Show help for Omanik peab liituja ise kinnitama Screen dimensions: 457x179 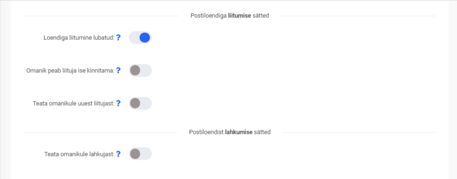coord(118,70)
